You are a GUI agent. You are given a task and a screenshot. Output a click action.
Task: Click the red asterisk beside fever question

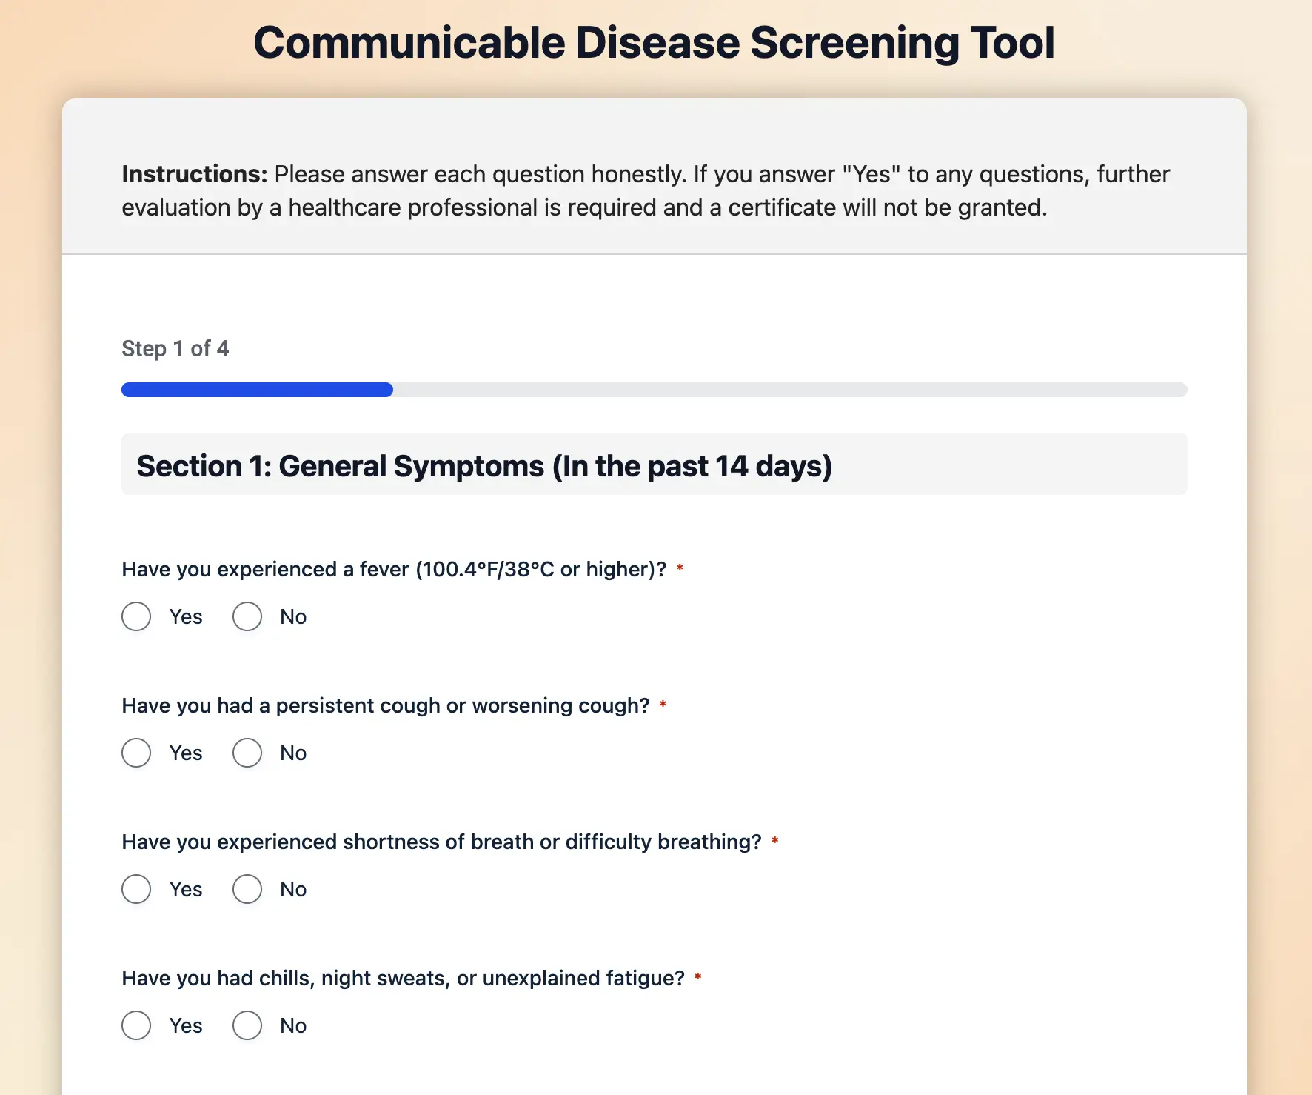pyautogui.click(x=680, y=568)
